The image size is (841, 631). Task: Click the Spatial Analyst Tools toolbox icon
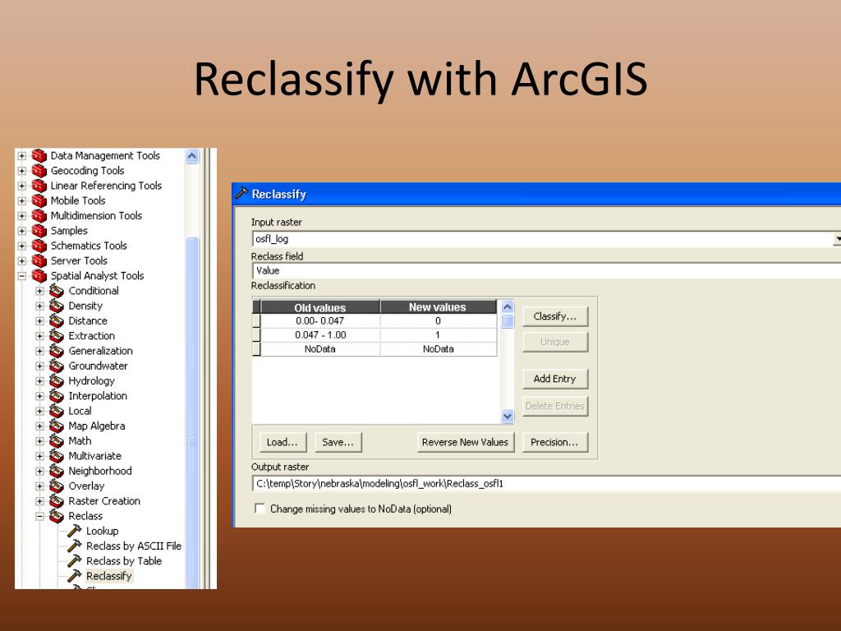(39, 276)
